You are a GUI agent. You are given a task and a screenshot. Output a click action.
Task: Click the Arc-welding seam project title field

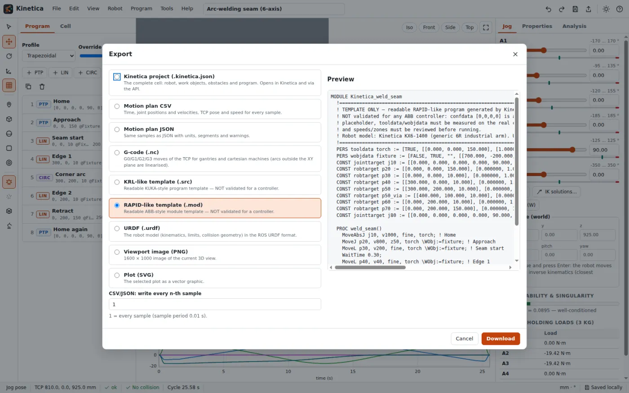[x=274, y=9]
